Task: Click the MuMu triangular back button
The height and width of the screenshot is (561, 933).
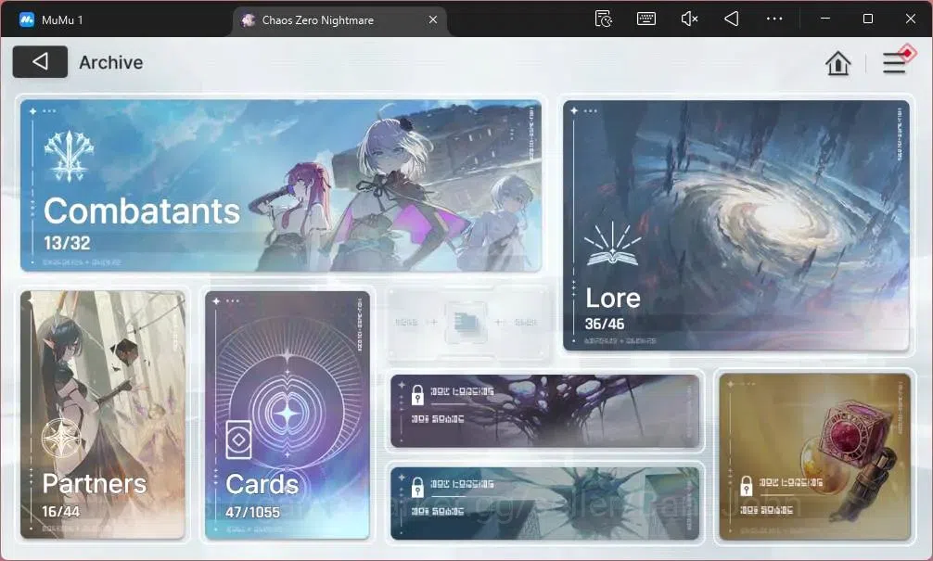Action: (732, 19)
